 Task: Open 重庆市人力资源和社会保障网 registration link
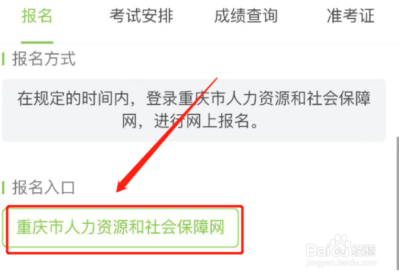(120, 228)
